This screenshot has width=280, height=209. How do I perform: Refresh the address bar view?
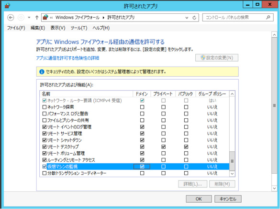[x=194, y=18]
